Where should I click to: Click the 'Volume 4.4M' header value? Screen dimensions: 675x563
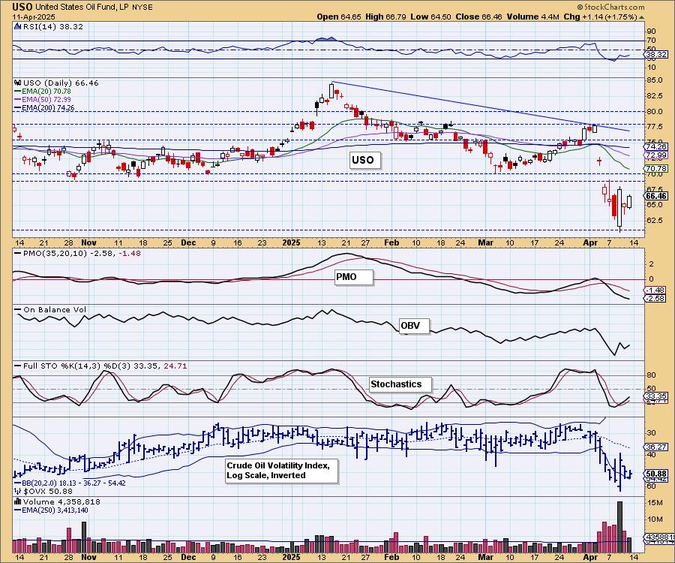533,17
